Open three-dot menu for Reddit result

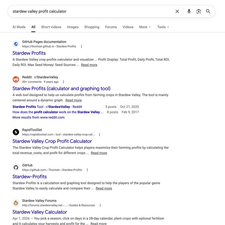click(x=63, y=82)
